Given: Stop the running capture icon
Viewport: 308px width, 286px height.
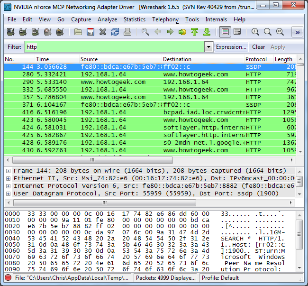Looking at the screenshot, I should 47,32.
